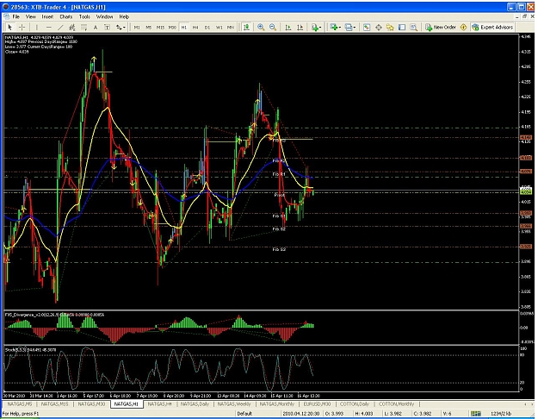
Task: Open the Data Window crosshair icon
Action: [x=379, y=27]
